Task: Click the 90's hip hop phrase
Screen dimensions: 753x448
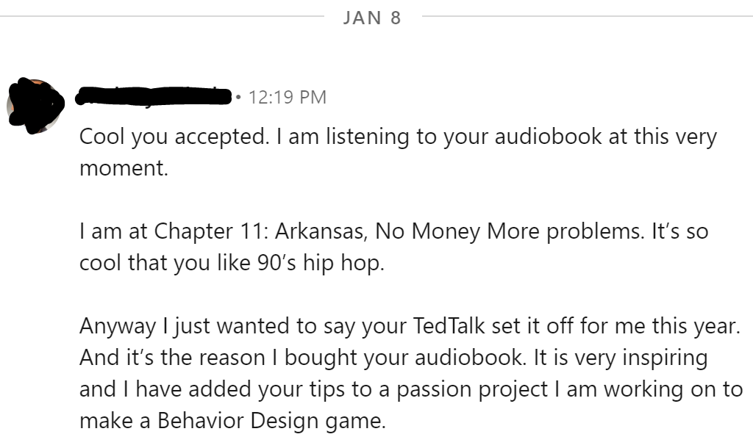Action: pos(321,263)
